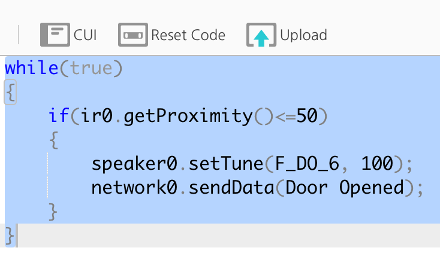Click the if block's closing brace
The width and height of the screenshot is (440, 269).
53,212
